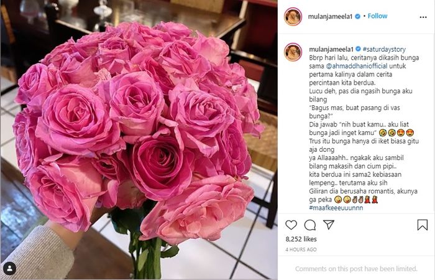Save the post with the bookmark icon
This screenshot has height=280, width=435.
tap(422, 225)
